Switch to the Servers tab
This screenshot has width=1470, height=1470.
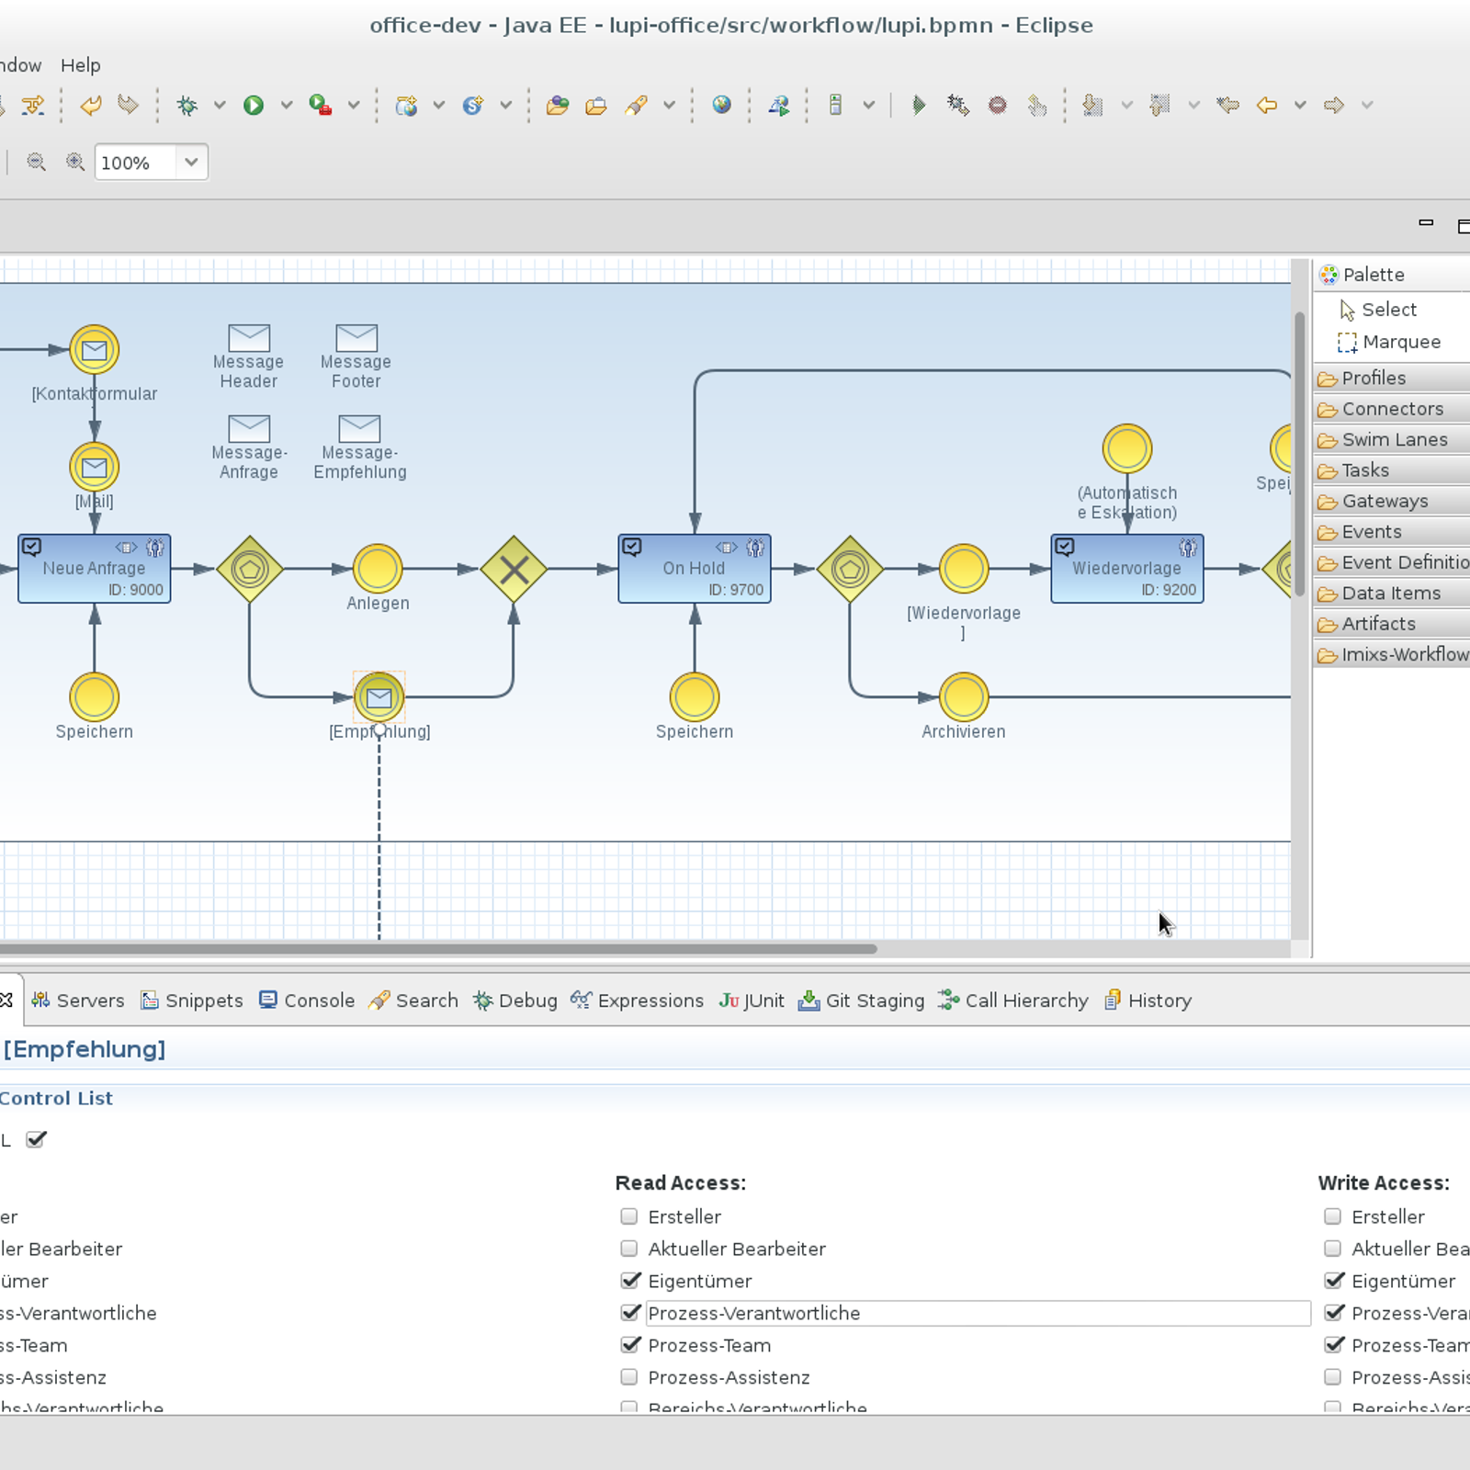tap(78, 1001)
